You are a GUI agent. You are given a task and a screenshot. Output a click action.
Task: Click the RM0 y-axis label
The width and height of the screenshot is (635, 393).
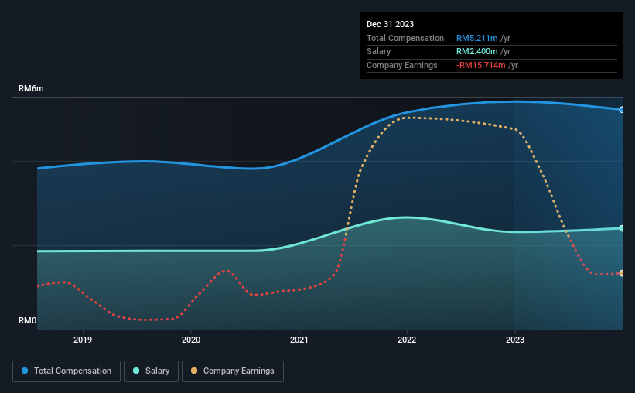pyautogui.click(x=28, y=320)
